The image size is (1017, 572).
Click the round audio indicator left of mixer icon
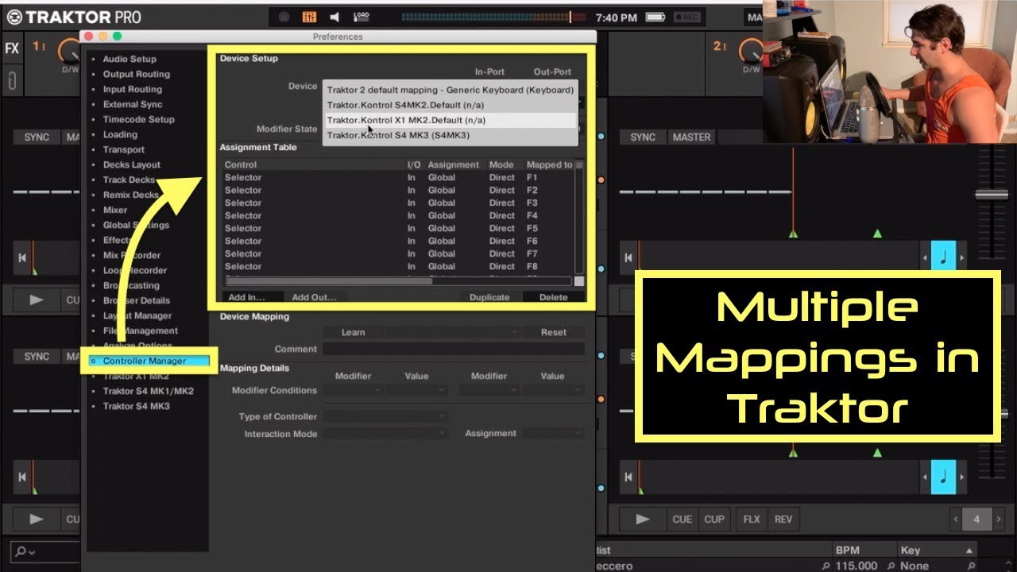pyautogui.click(x=284, y=17)
